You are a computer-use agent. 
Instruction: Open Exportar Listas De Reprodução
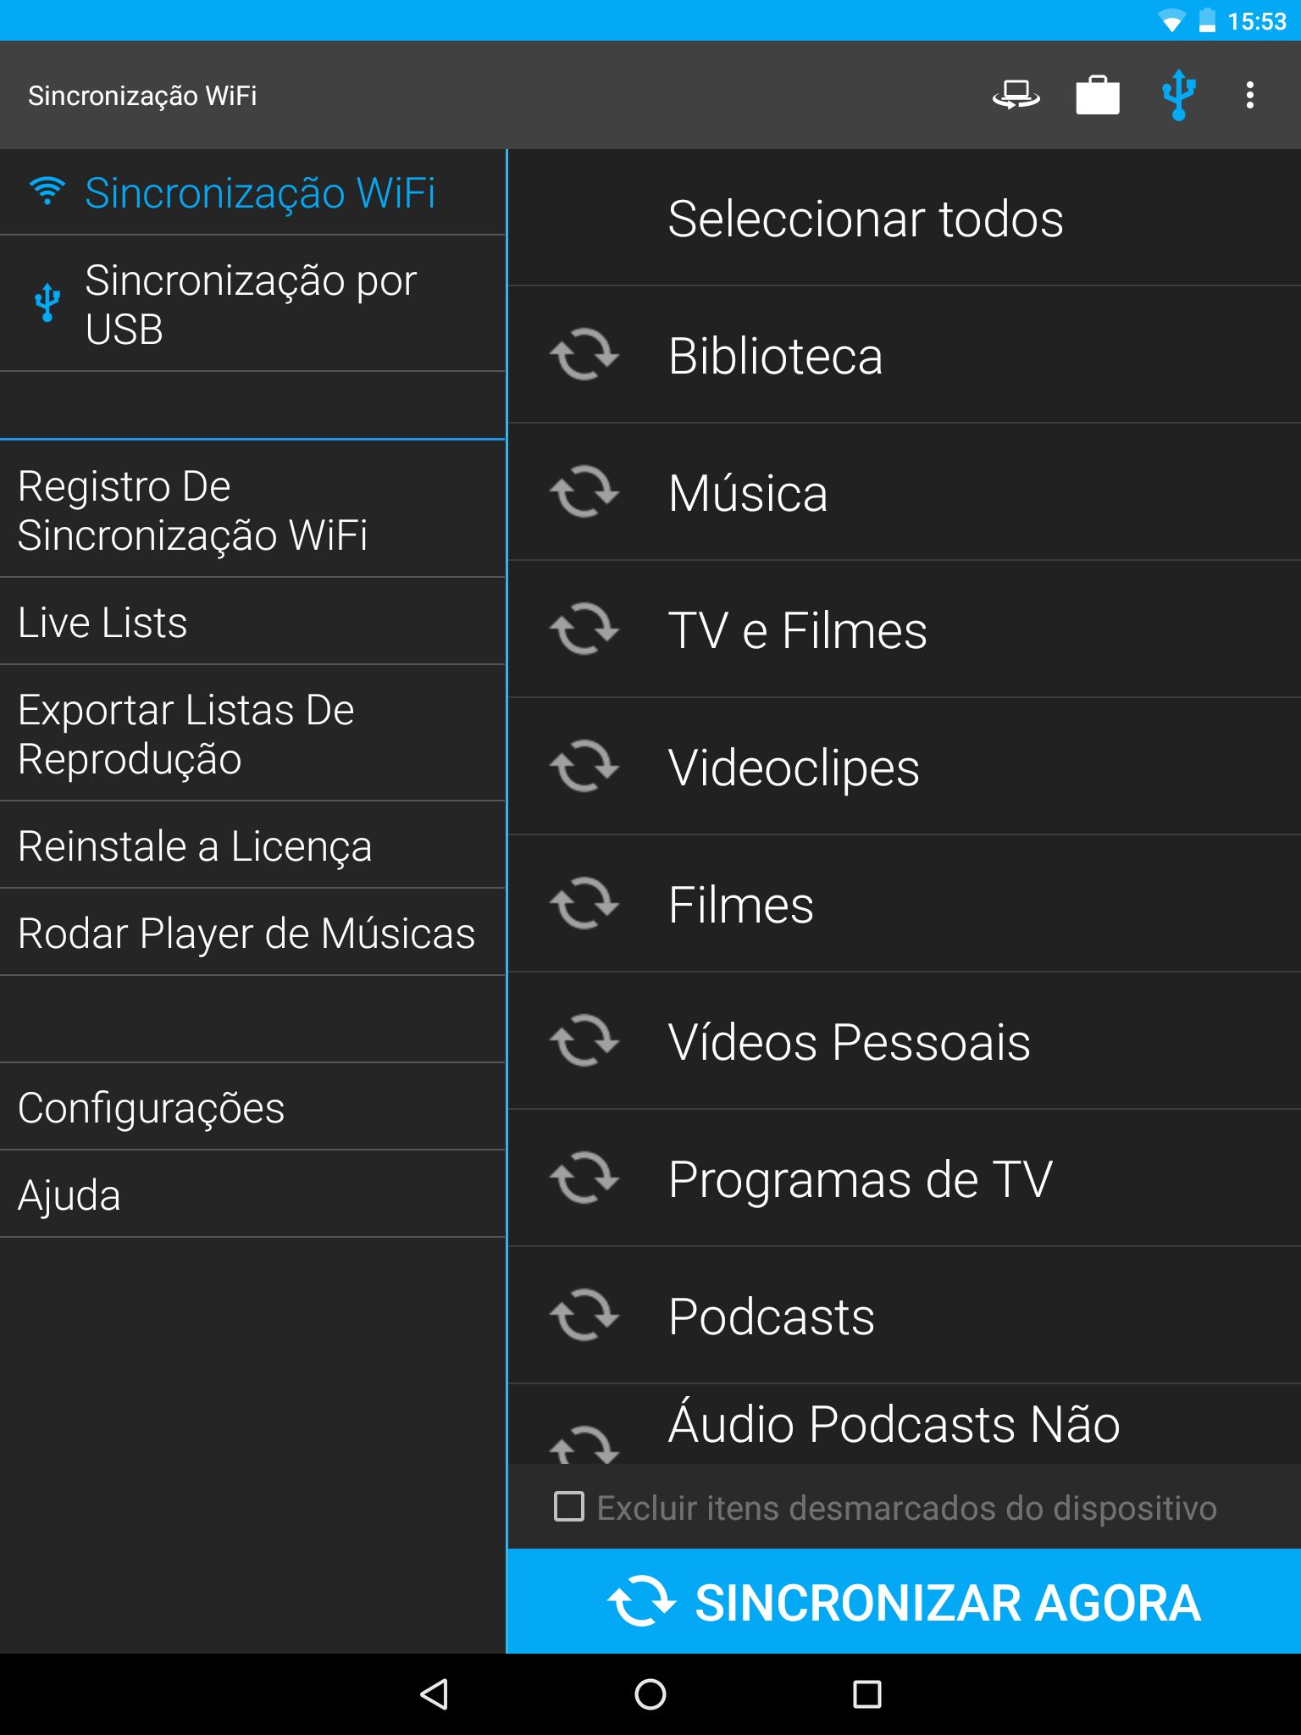coord(252,733)
